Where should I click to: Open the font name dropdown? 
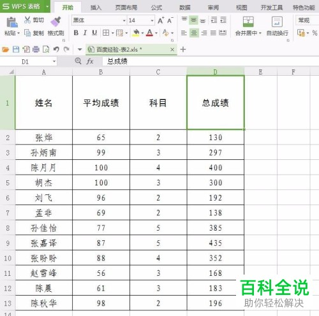tap(124, 20)
